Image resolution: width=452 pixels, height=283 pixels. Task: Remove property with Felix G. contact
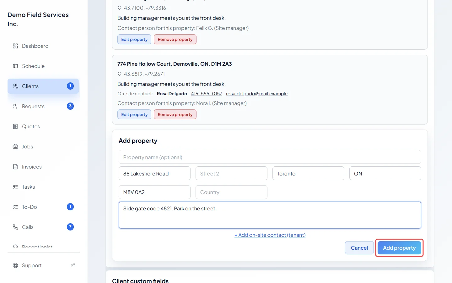(x=175, y=39)
